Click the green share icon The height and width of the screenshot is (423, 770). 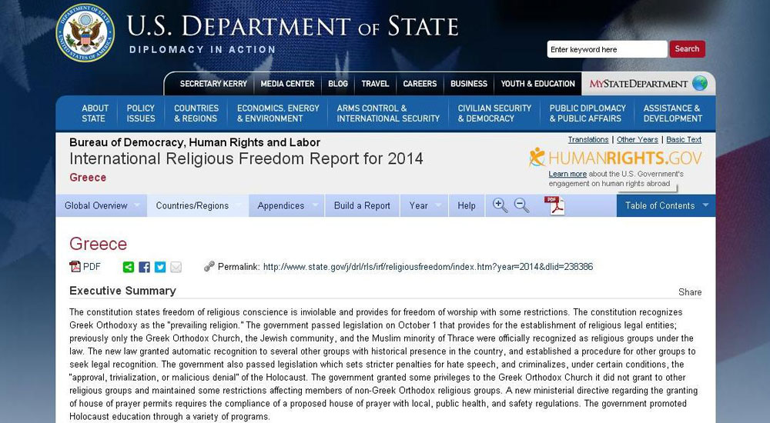[128, 267]
